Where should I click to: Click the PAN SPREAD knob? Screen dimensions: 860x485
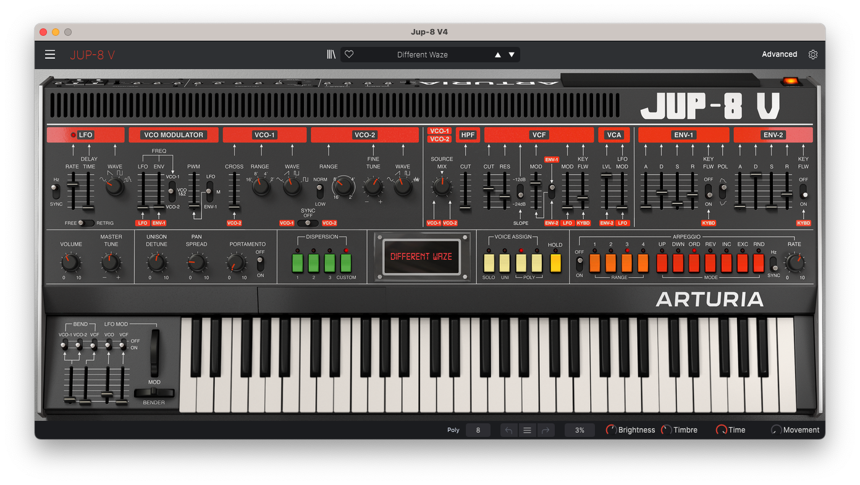coord(196,263)
